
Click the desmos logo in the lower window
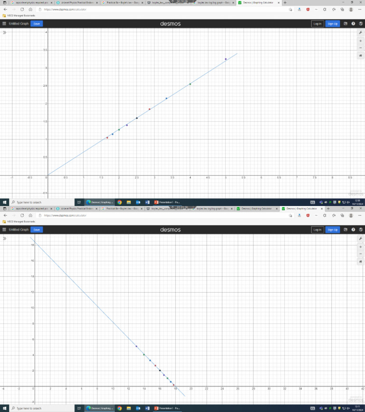pos(170,230)
